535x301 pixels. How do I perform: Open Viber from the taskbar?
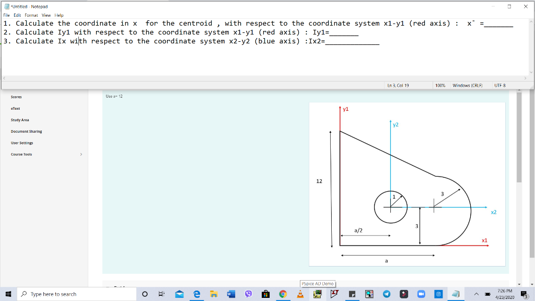[248, 294]
